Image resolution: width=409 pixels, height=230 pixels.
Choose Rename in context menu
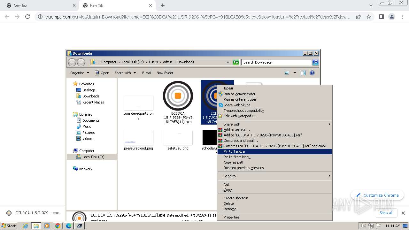275,209
